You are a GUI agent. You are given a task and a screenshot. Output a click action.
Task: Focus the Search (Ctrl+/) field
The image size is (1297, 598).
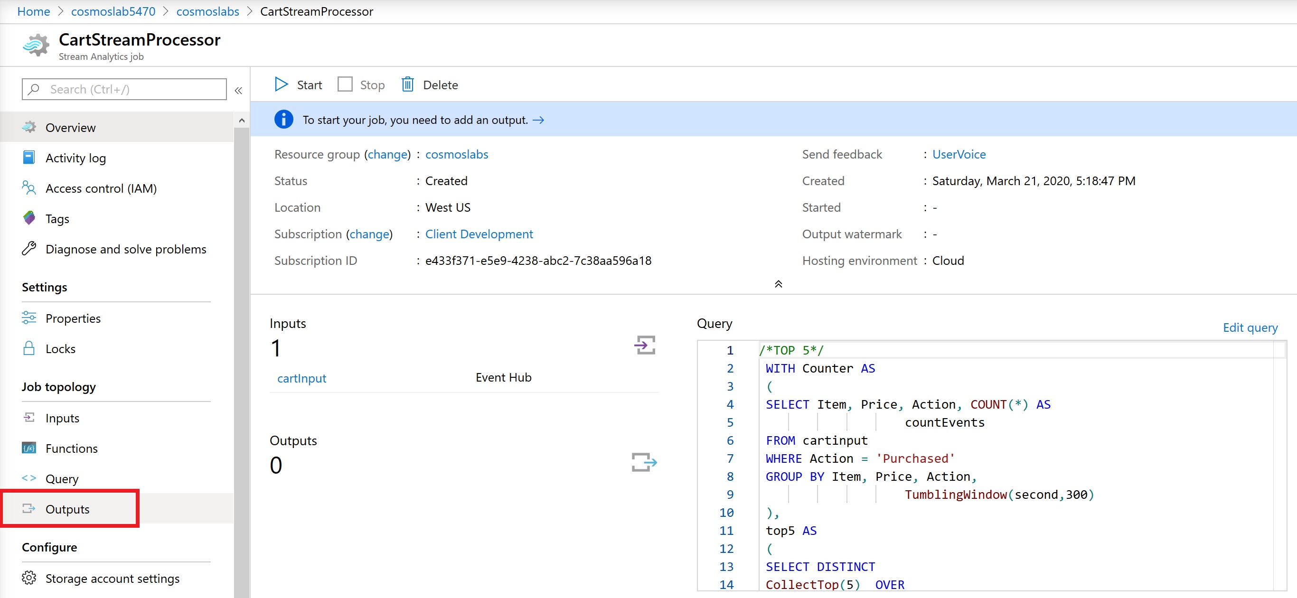pos(124,90)
